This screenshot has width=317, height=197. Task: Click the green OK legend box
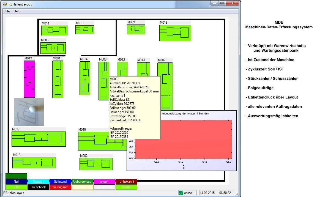(x=17, y=187)
